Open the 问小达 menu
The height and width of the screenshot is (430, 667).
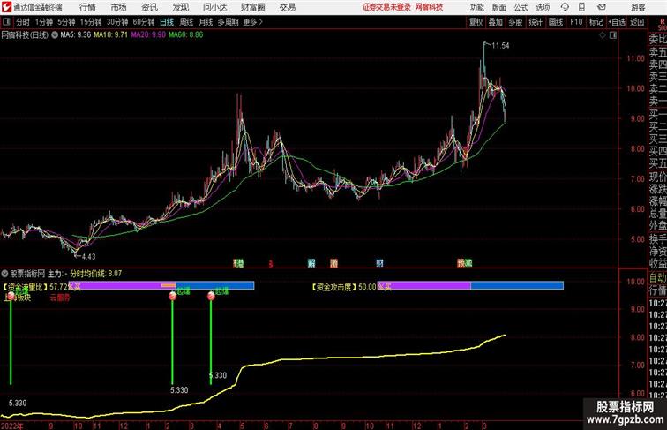pyautogui.click(x=214, y=7)
